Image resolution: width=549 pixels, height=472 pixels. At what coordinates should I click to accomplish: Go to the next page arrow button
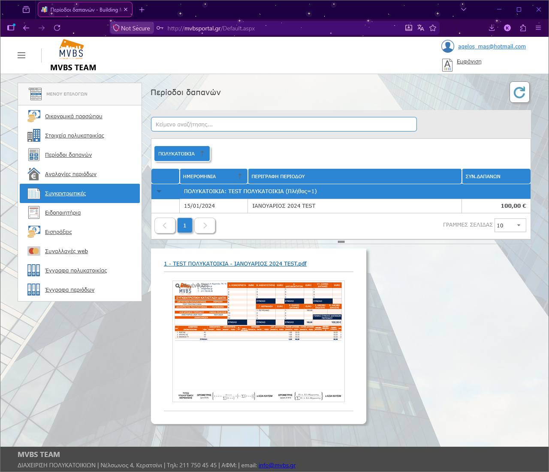coord(205,226)
